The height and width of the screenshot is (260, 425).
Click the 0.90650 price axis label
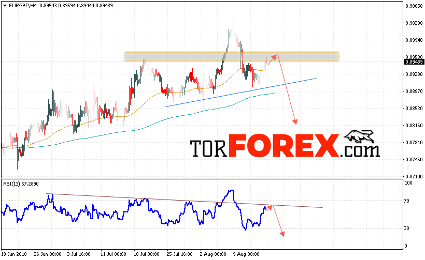[414, 6]
